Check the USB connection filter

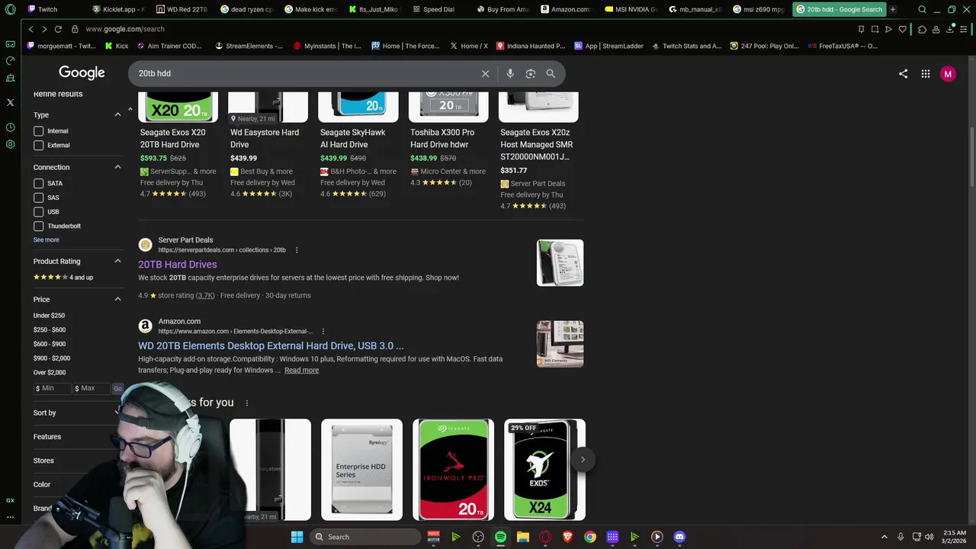pyautogui.click(x=38, y=212)
